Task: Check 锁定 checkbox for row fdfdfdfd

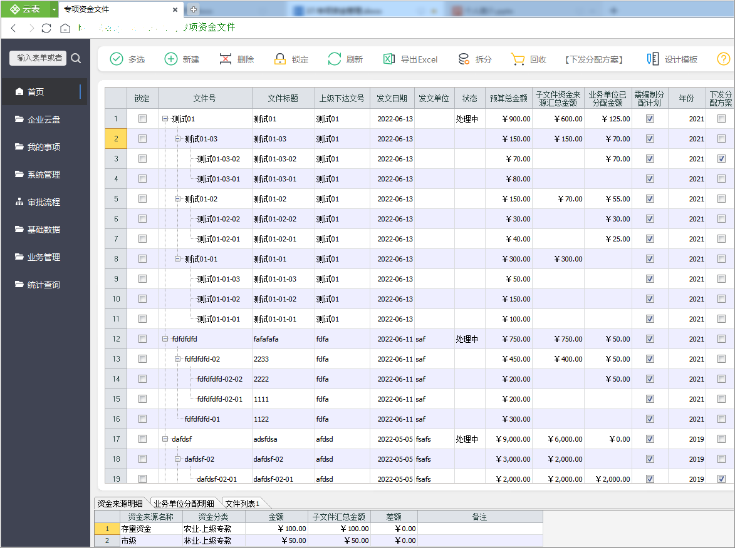Action: pyautogui.click(x=142, y=339)
